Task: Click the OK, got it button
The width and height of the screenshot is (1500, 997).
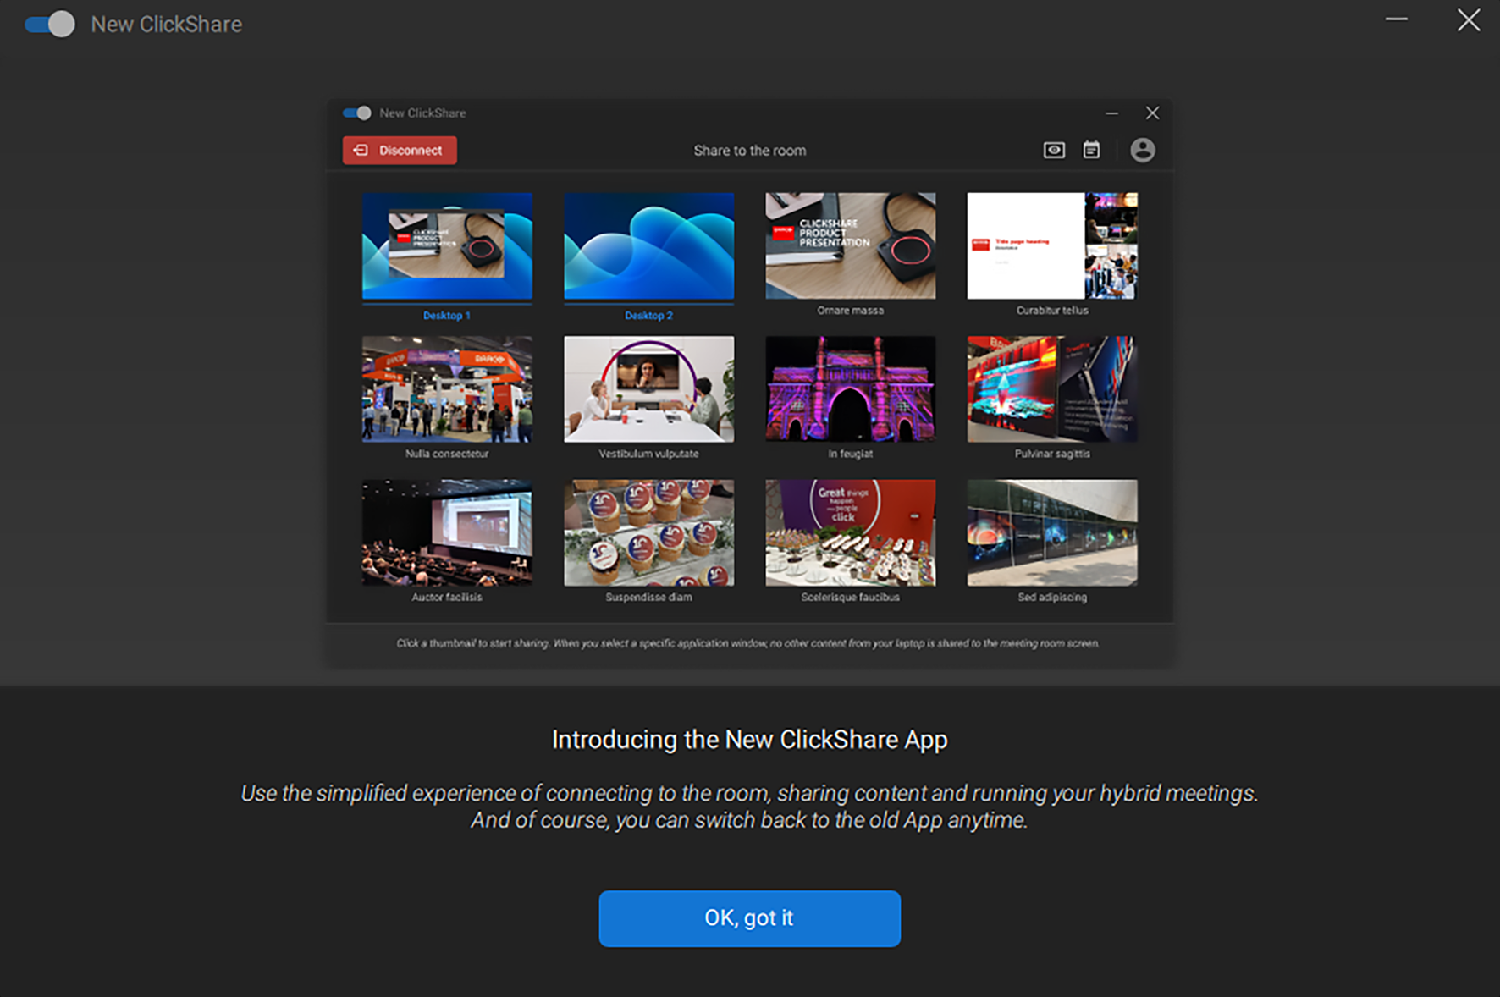Action: click(749, 918)
